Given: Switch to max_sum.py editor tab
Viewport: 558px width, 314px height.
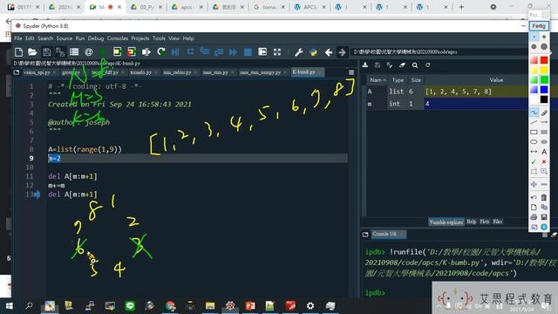Looking at the screenshot, I should click(218, 72).
